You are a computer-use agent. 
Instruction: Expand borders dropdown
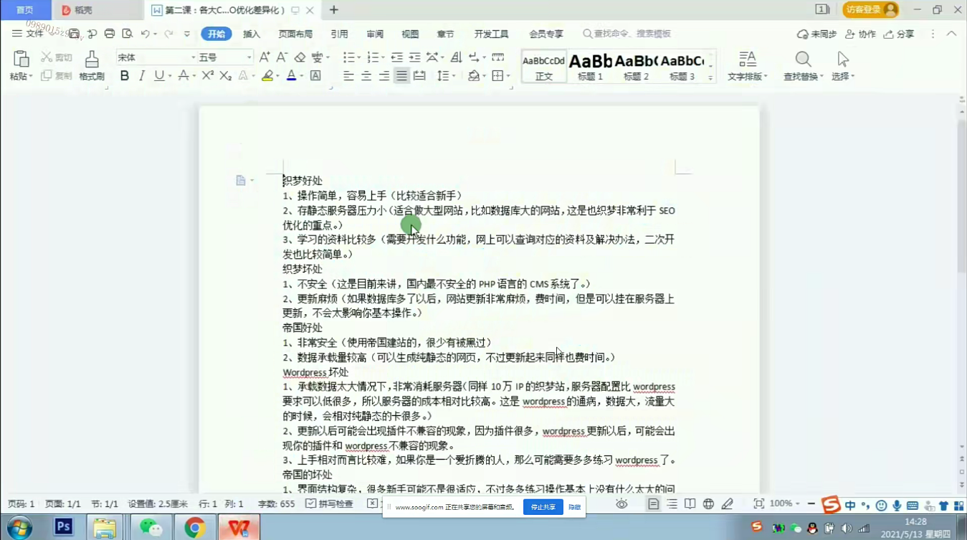pyautogui.click(x=508, y=76)
